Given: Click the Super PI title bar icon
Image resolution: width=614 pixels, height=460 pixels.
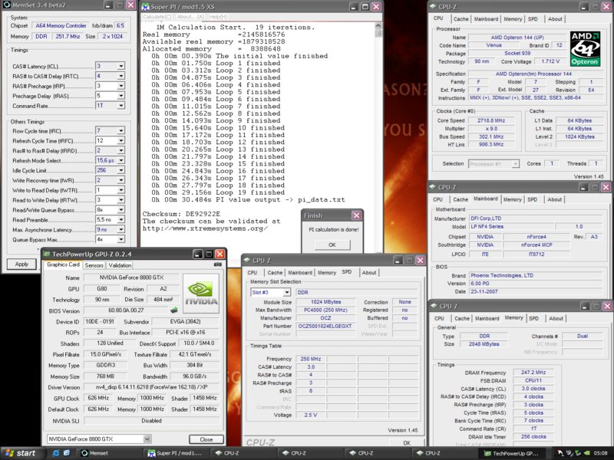Looking at the screenshot, I should click(145, 7).
